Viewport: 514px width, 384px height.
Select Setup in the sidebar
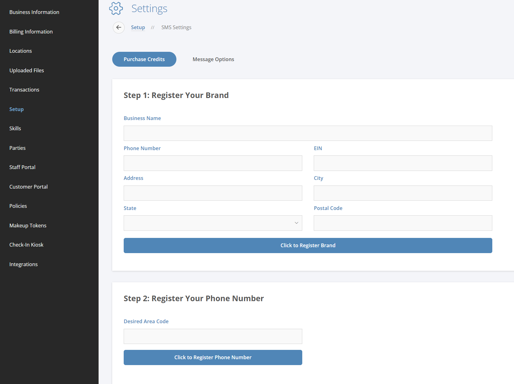coord(16,109)
